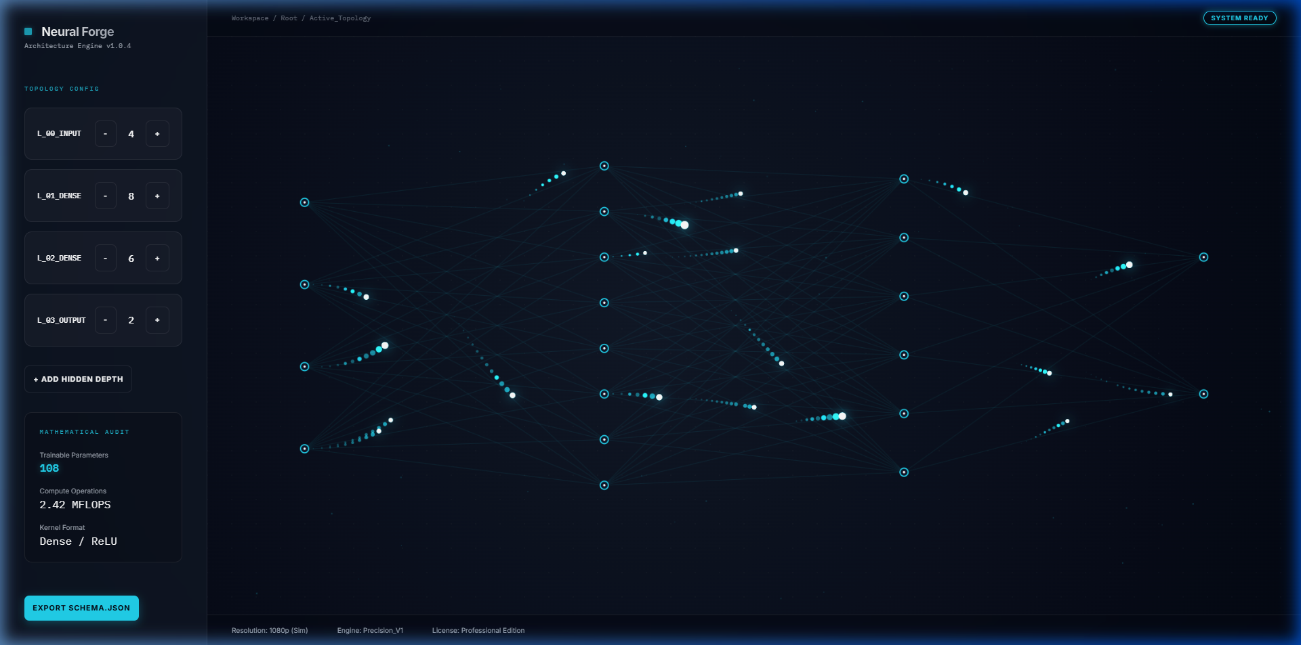This screenshot has height=645, width=1301.
Task: Open Active_Topology breadcrumb
Action: point(340,18)
